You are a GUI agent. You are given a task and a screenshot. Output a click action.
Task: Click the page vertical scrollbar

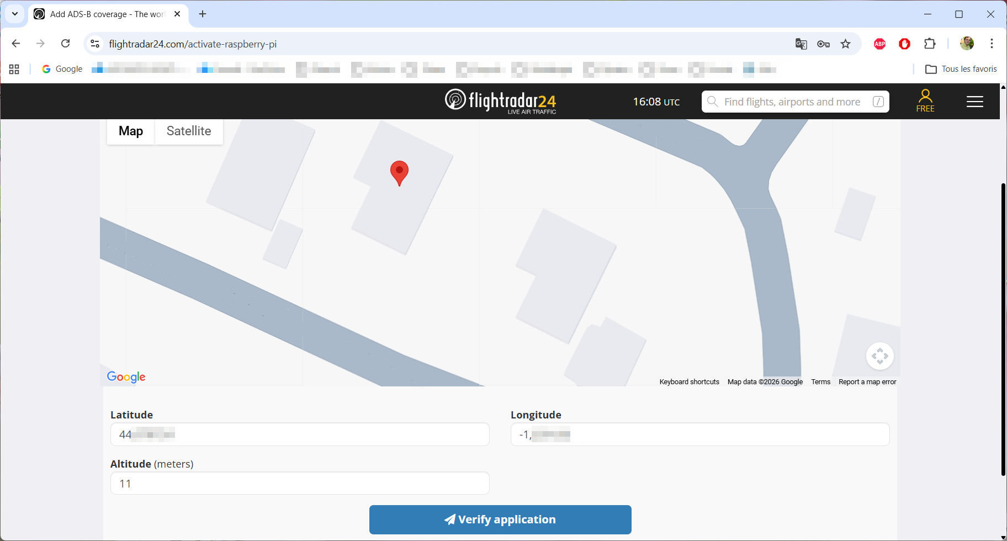click(1003, 329)
